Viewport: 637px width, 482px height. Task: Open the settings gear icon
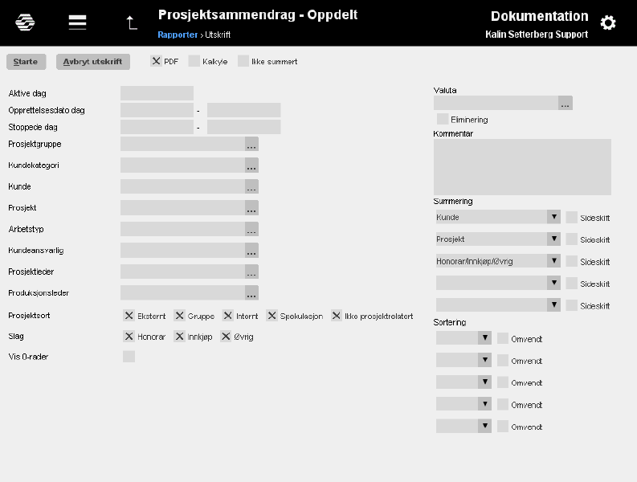pos(608,22)
